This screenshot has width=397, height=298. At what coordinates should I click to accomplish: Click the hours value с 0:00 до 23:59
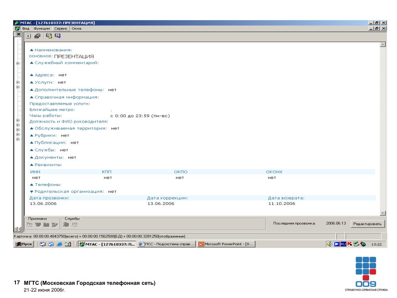click(x=140, y=116)
